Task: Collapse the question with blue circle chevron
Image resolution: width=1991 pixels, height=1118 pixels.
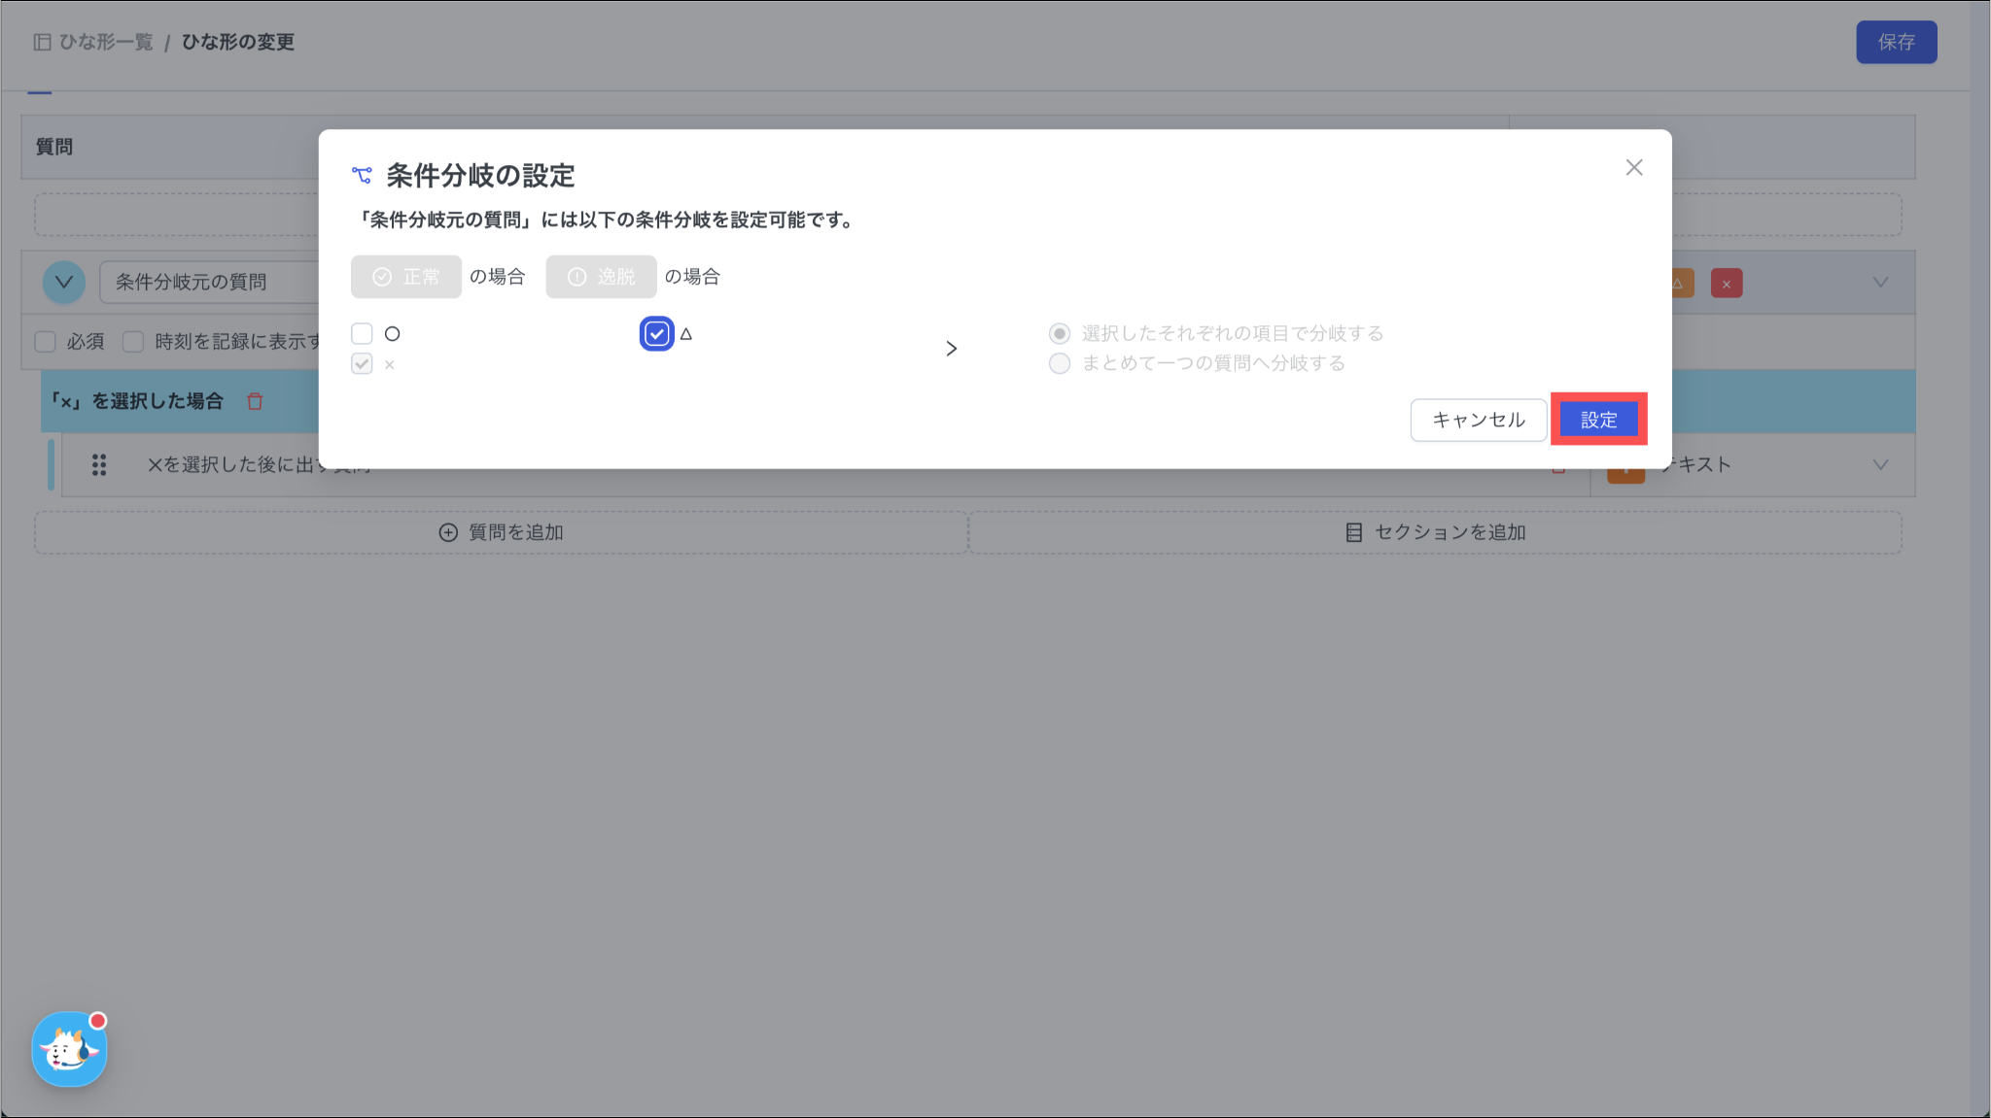Action: pyautogui.click(x=64, y=283)
